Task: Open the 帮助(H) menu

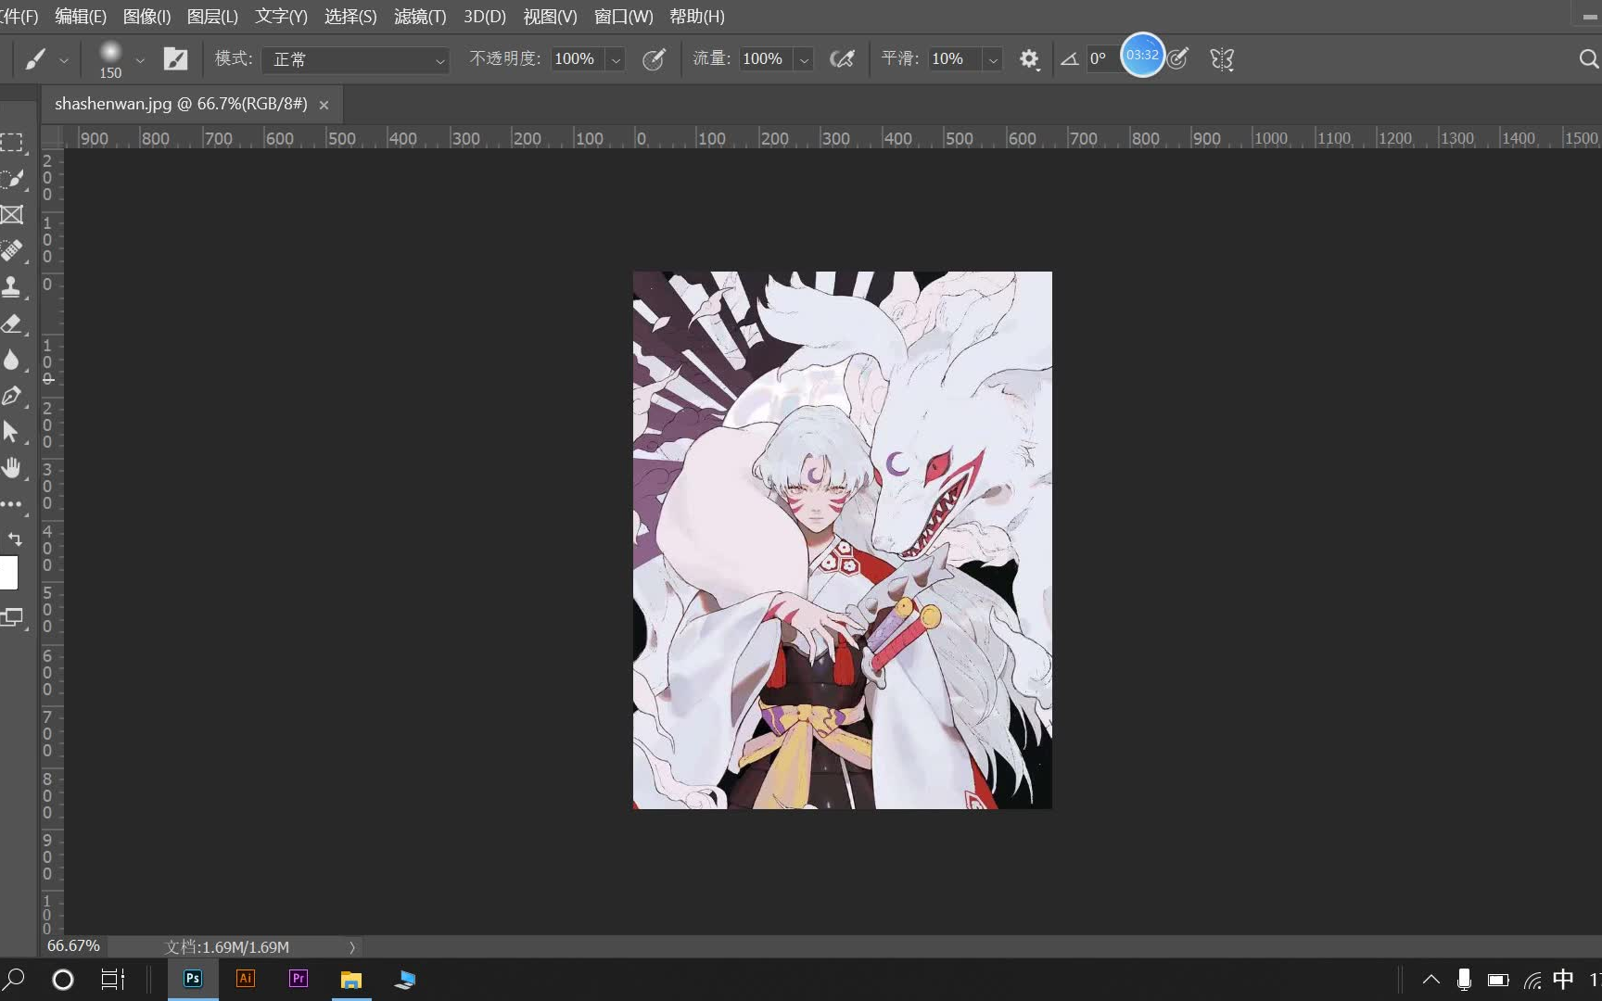Action: (x=697, y=17)
